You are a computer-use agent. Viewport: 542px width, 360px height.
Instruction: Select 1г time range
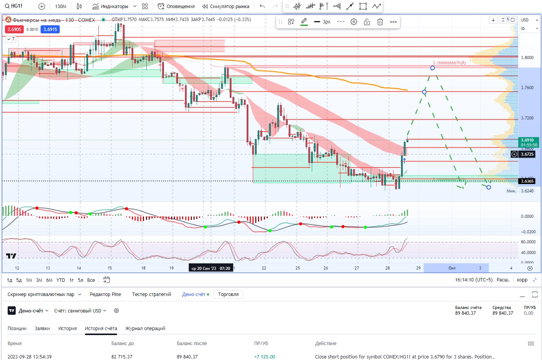pos(71,280)
